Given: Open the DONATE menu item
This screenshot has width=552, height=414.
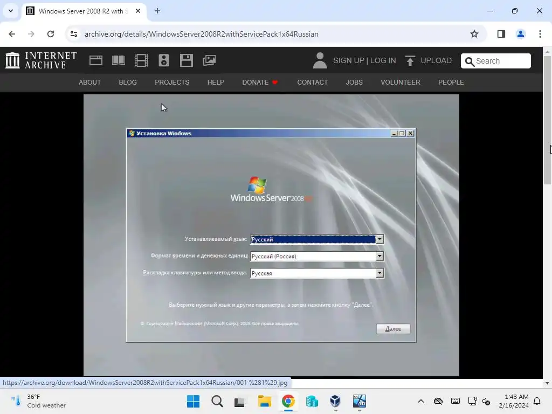Looking at the screenshot, I should coord(260,82).
